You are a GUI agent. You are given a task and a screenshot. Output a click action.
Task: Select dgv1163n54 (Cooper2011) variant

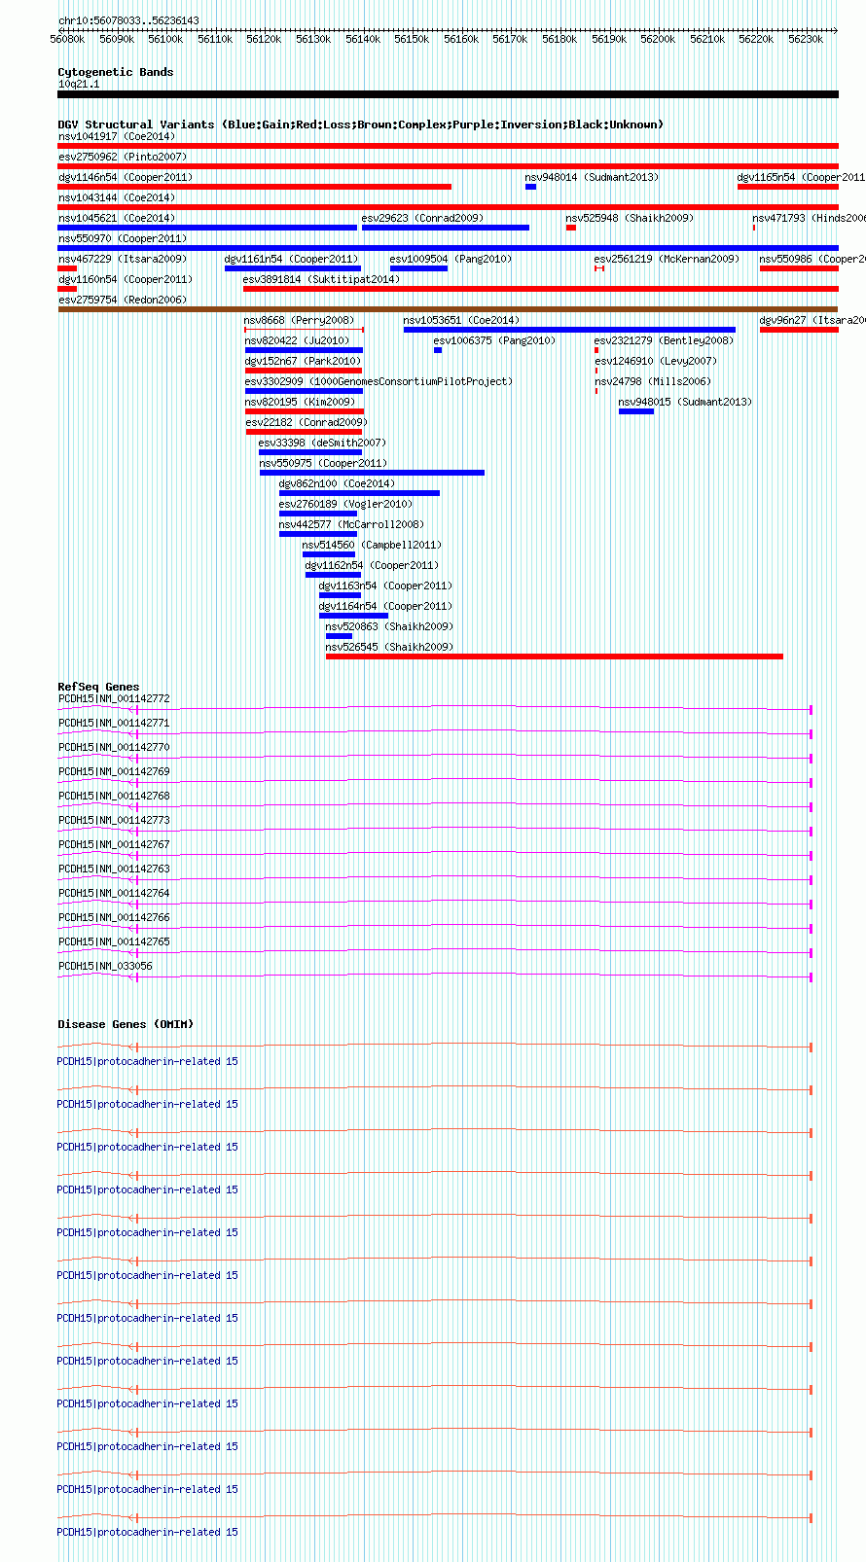385,586
